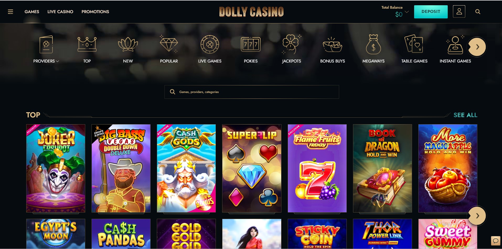The image size is (502, 249).
Task: Open See All top games link
Action: [465, 115]
